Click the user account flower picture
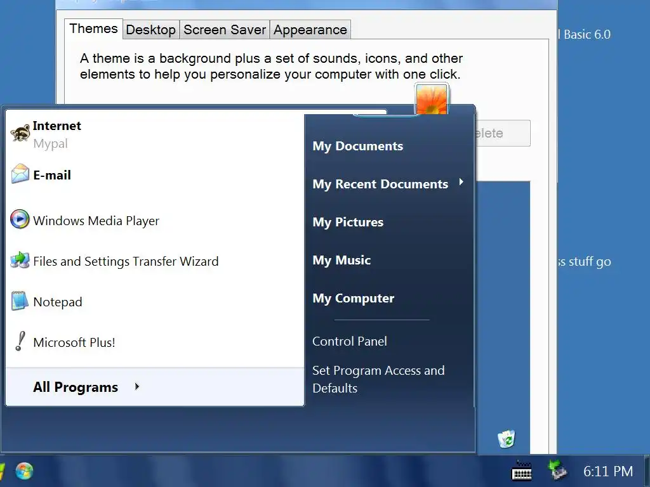Image resolution: width=650 pixels, height=487 pixels. pyautogui.click(x=432, y=99)
